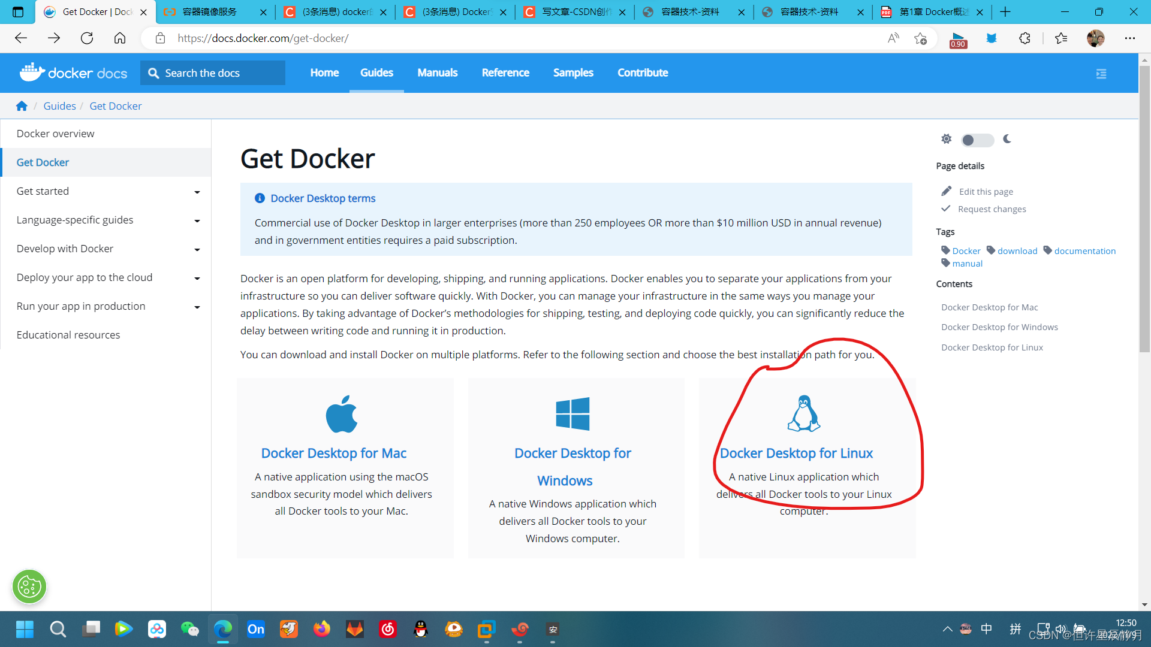The image size is (1151, 647).
Task: Open Firefox from the taskbar
Action: click(321, 629)
